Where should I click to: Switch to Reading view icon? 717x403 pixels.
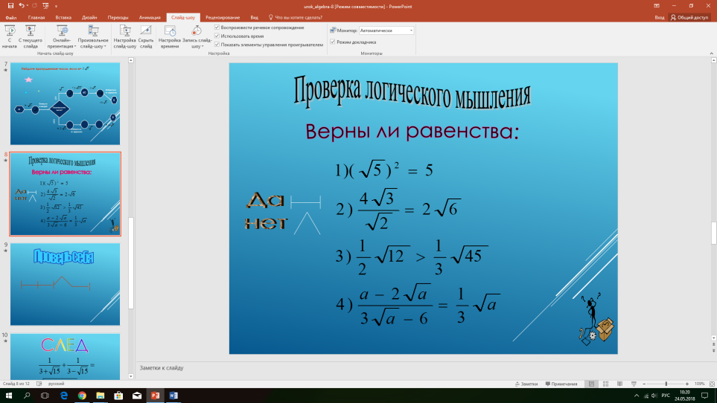click(x=619, y=384)
